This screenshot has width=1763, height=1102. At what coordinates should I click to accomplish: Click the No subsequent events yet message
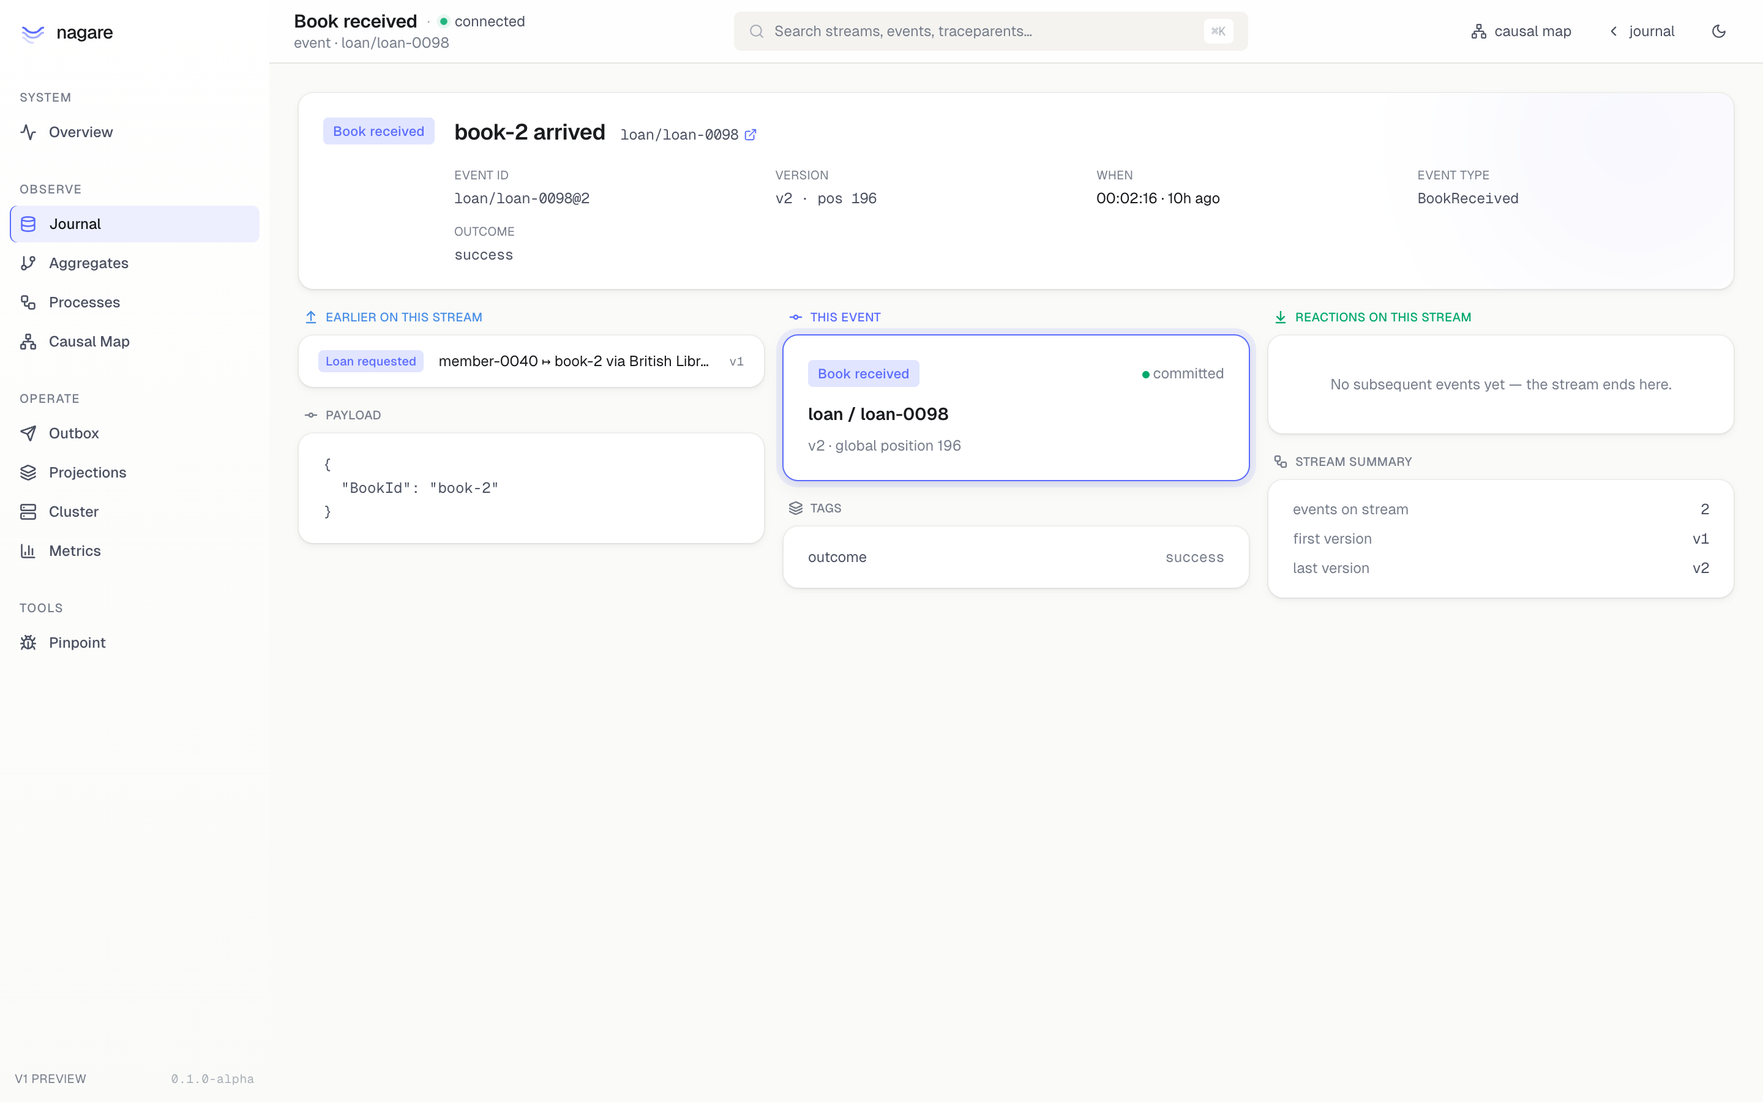point(1501,385)
